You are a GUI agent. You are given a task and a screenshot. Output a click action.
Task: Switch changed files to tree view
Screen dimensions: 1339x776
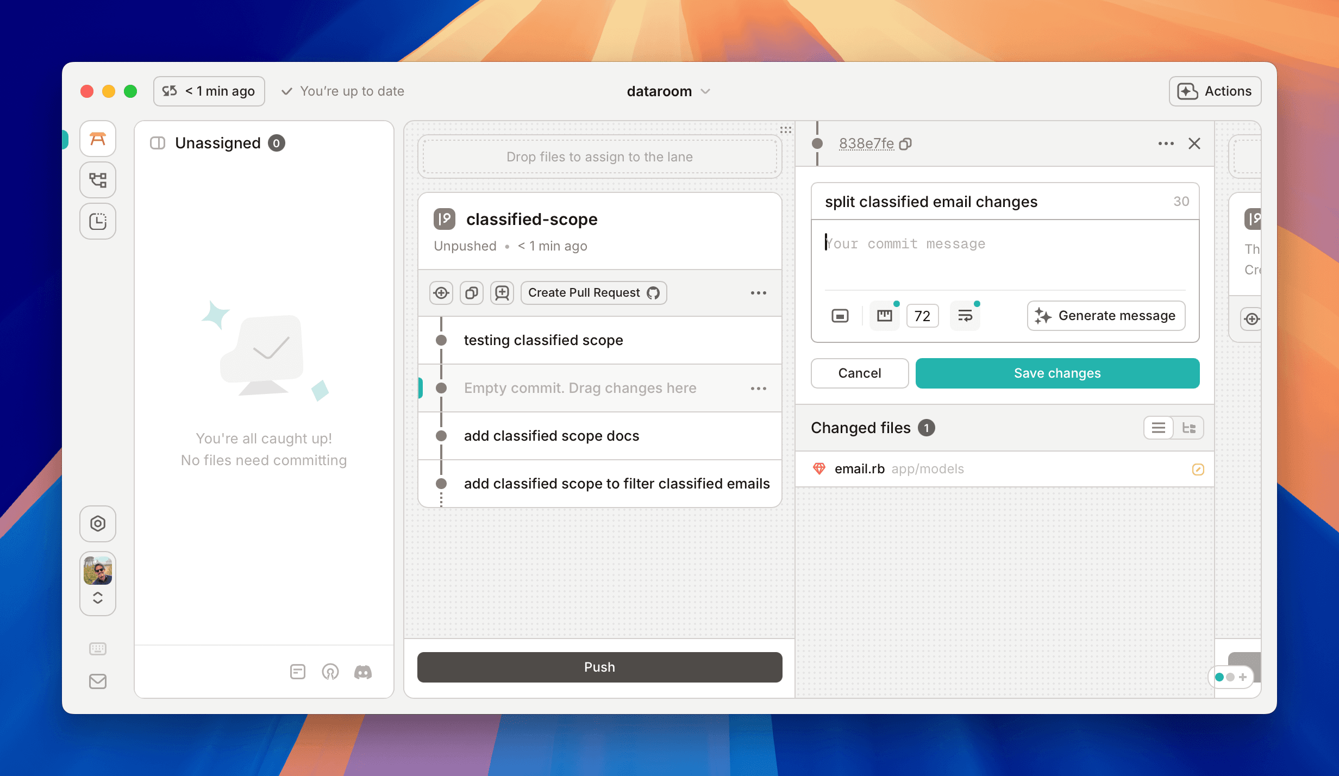click(x=1189, y=428)
